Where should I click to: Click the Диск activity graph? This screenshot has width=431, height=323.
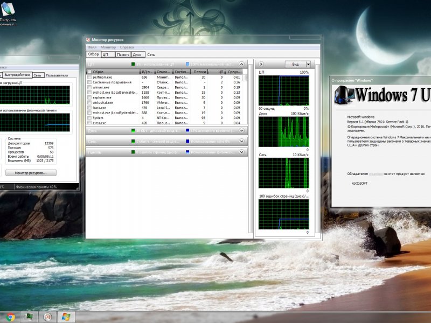tap(284, 132)
